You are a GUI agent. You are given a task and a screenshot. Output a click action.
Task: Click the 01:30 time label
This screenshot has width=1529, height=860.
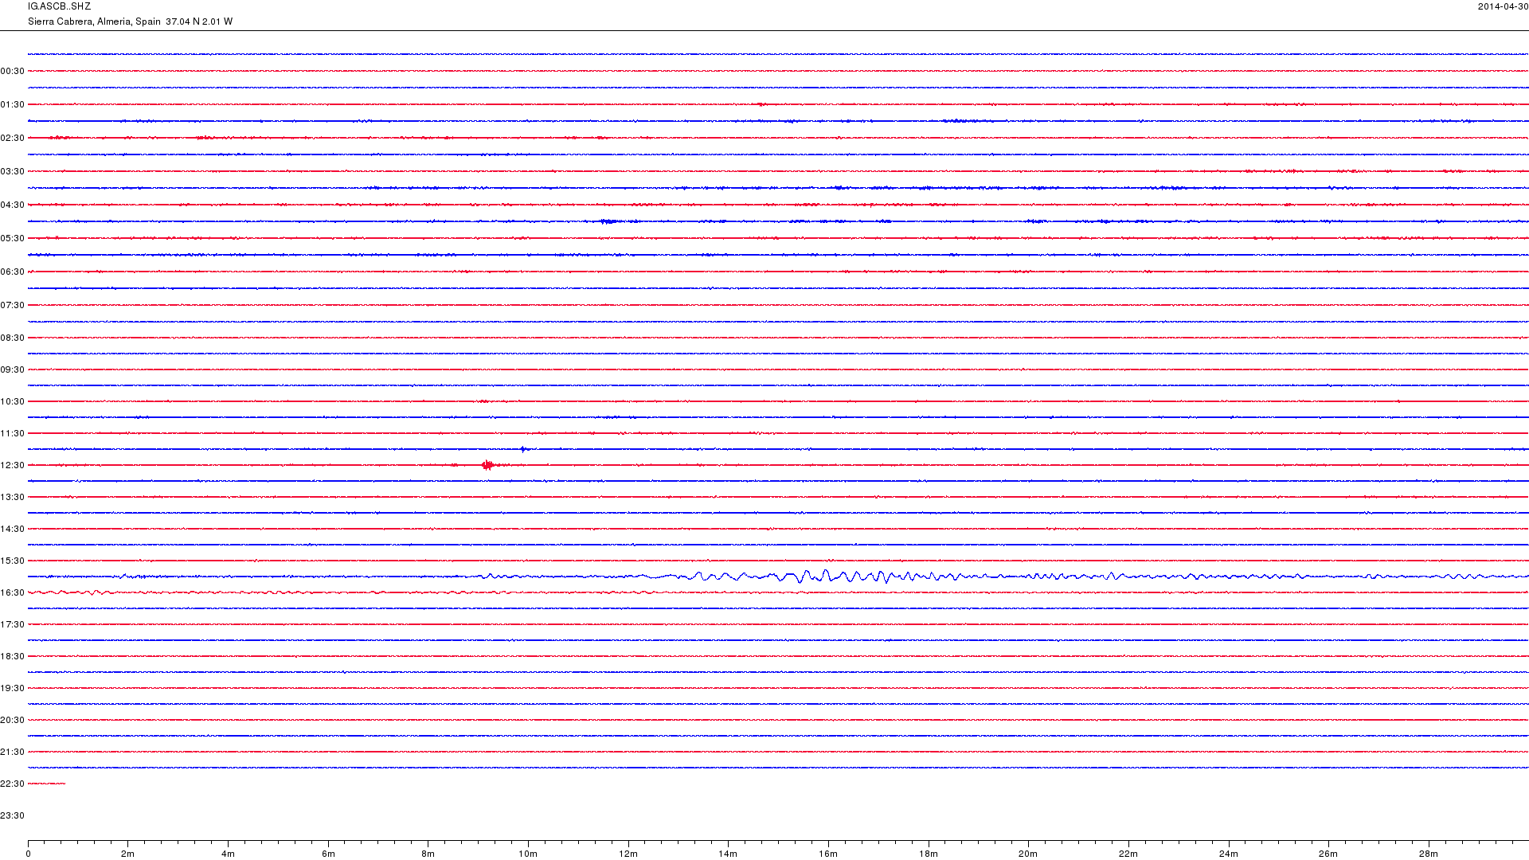(x=13, y=104)
